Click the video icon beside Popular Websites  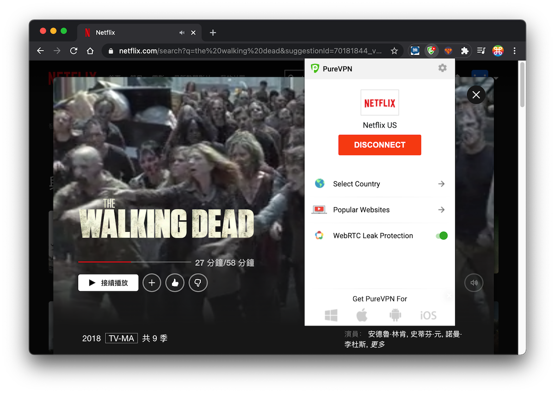(320, 209)
